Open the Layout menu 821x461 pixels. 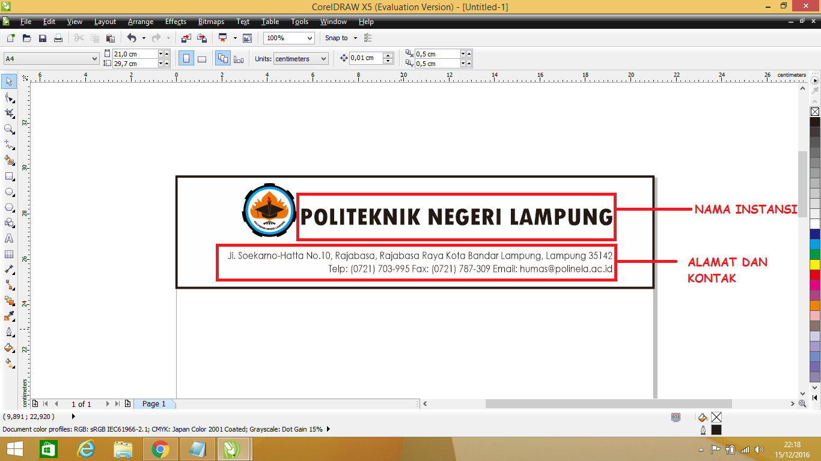105,22
